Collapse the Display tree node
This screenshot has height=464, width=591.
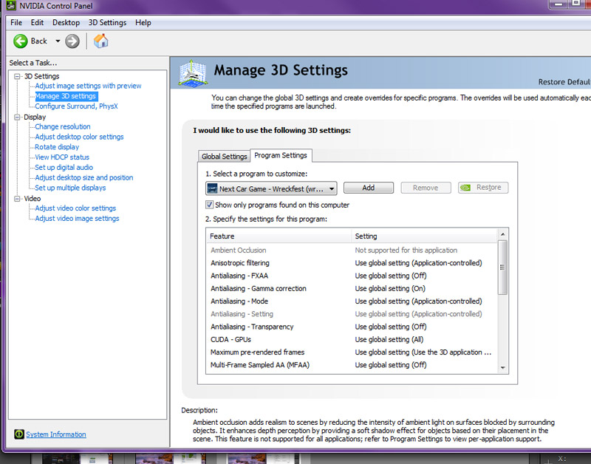point(16,117)
